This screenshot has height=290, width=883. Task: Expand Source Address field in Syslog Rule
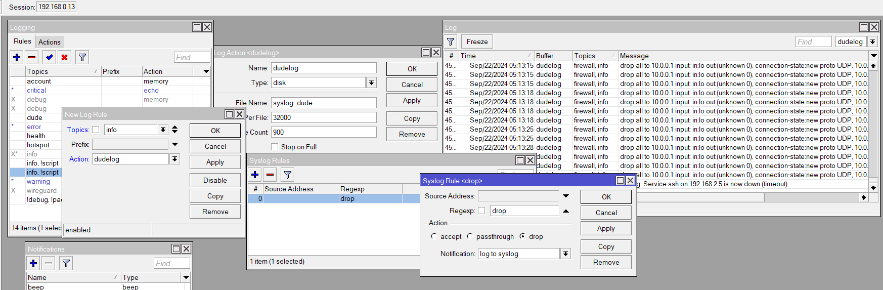click(566, 196)
